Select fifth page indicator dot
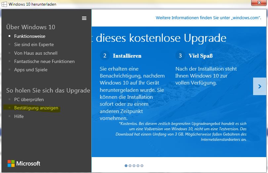The width and height of the screenshot is (268, 173). (142, 166)
